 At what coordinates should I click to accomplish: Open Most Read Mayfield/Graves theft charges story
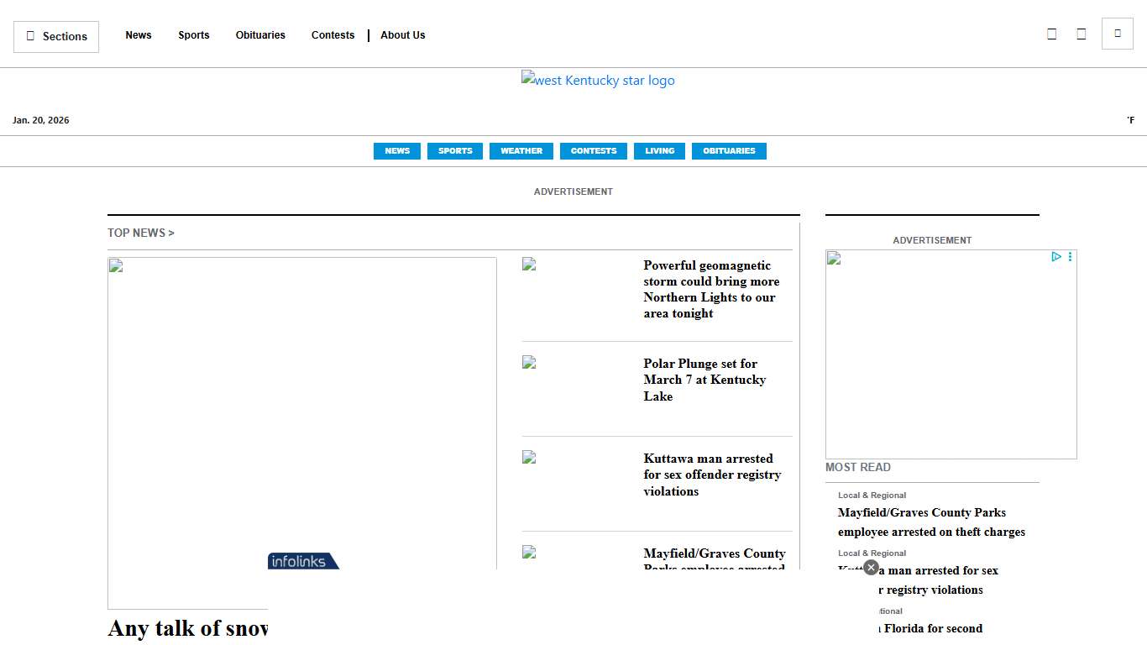pos(931,522)
